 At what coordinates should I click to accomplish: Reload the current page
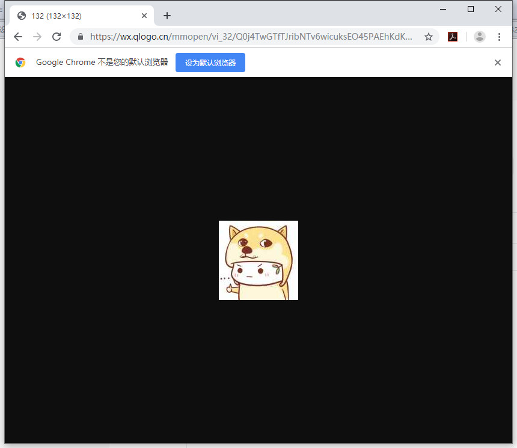pyautogui.click(x=57, y=37)
